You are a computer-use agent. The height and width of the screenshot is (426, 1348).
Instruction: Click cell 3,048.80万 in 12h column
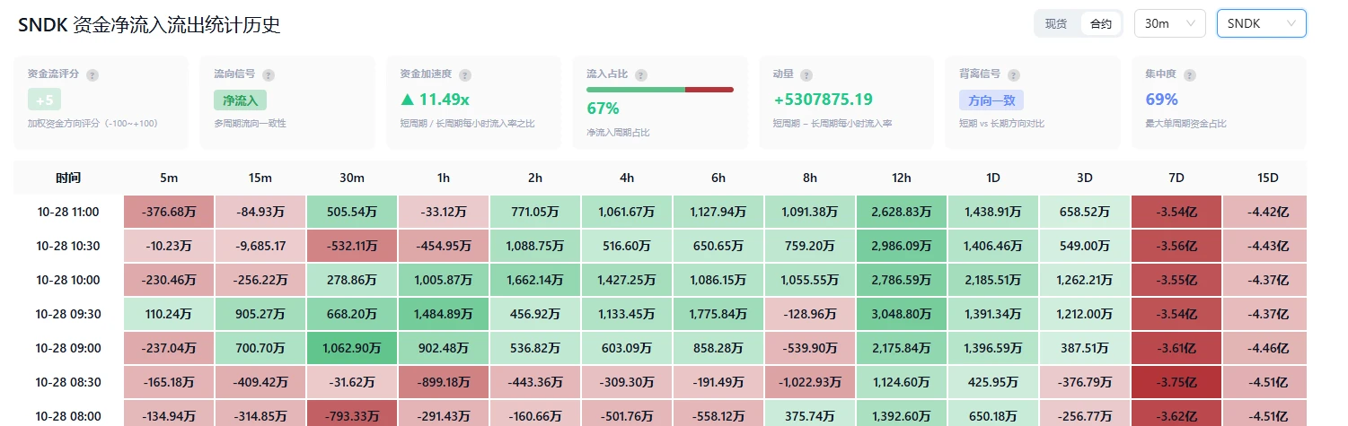point(902,314)
